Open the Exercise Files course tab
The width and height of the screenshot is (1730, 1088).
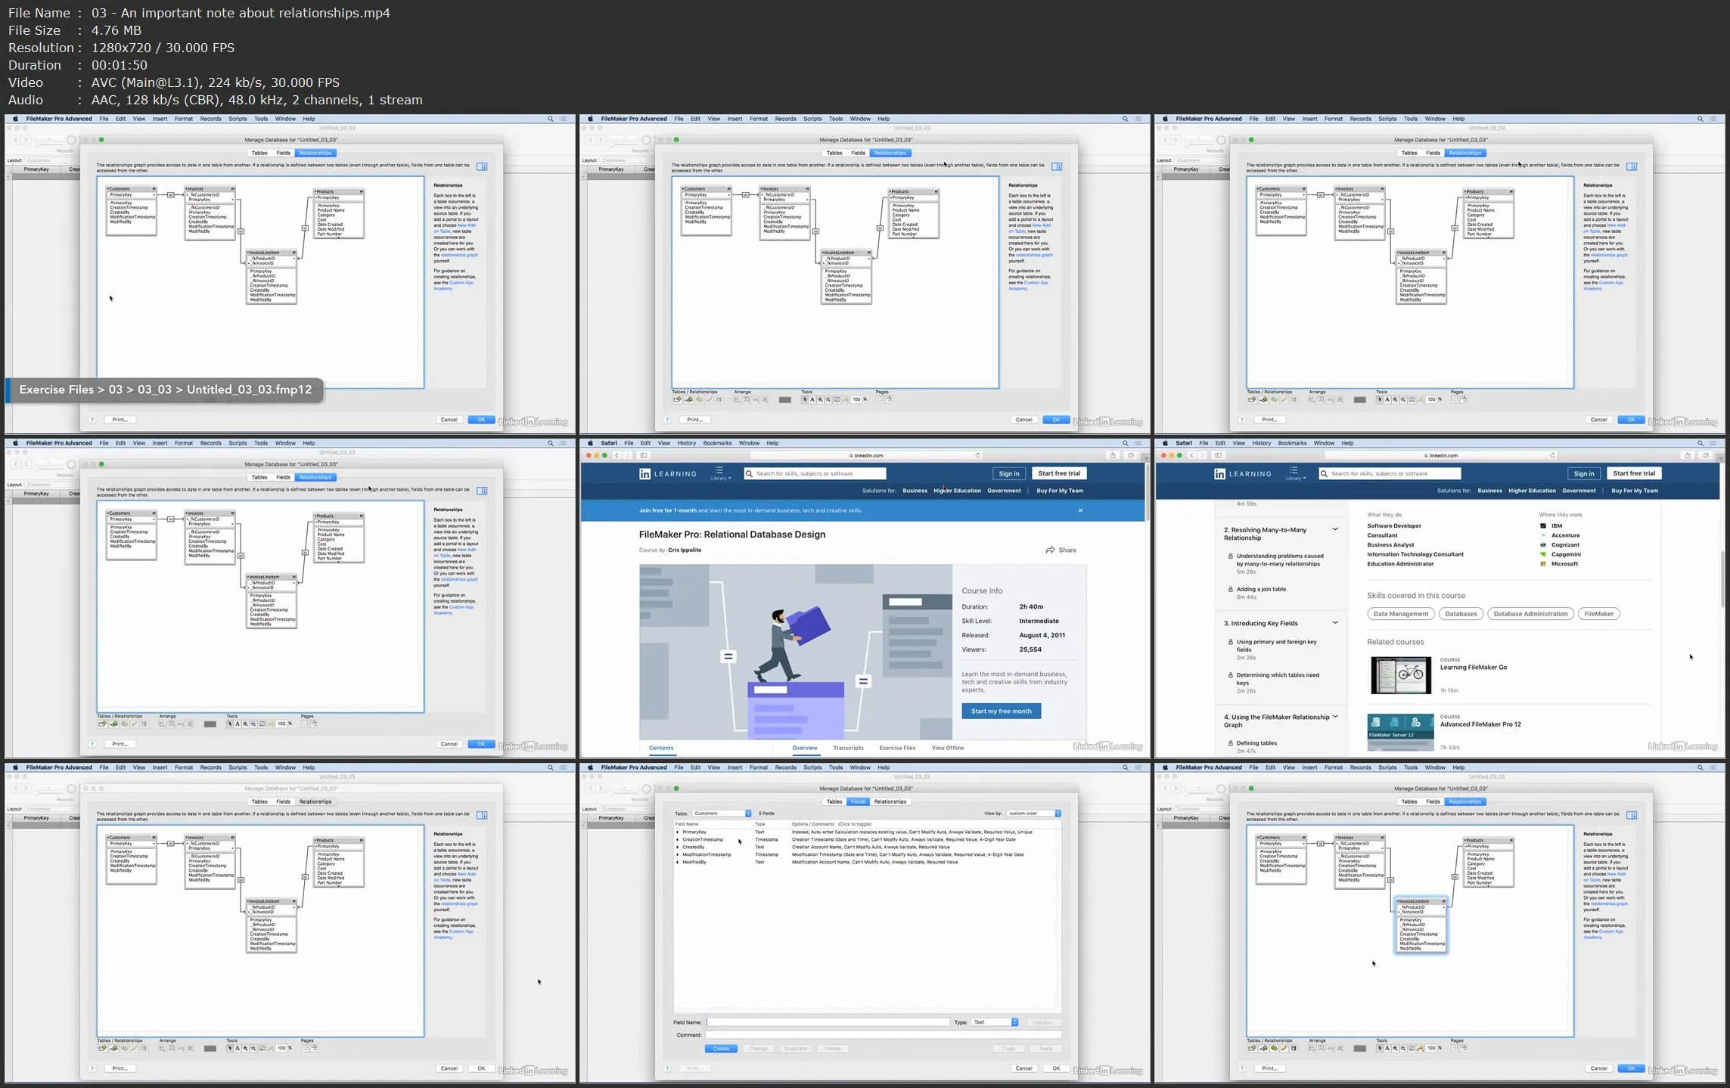[897, 748]
